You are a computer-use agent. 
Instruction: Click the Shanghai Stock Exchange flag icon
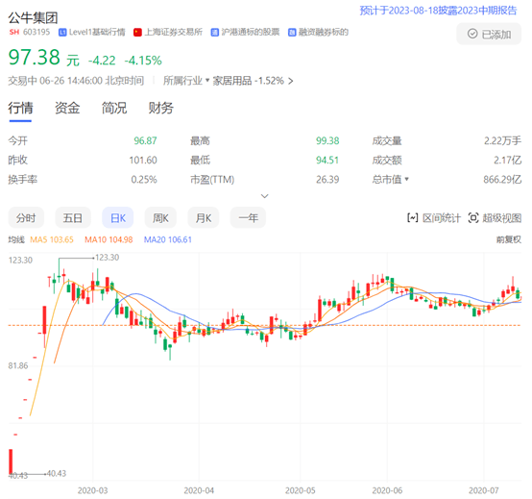(x=137, y=33)
